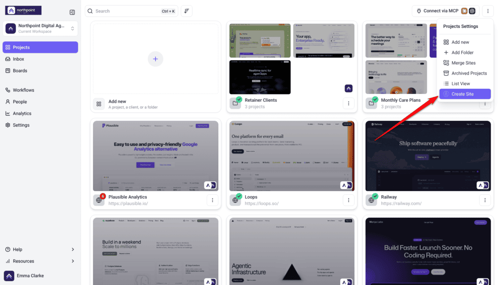499x285 pixels.
Task: Select Create Site from Projects Settings menu
Action: click(x=465, y=94)
